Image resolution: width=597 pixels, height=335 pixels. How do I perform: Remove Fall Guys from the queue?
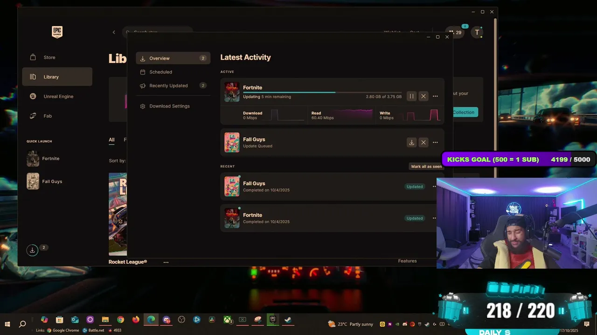click(x=423, y=142)
